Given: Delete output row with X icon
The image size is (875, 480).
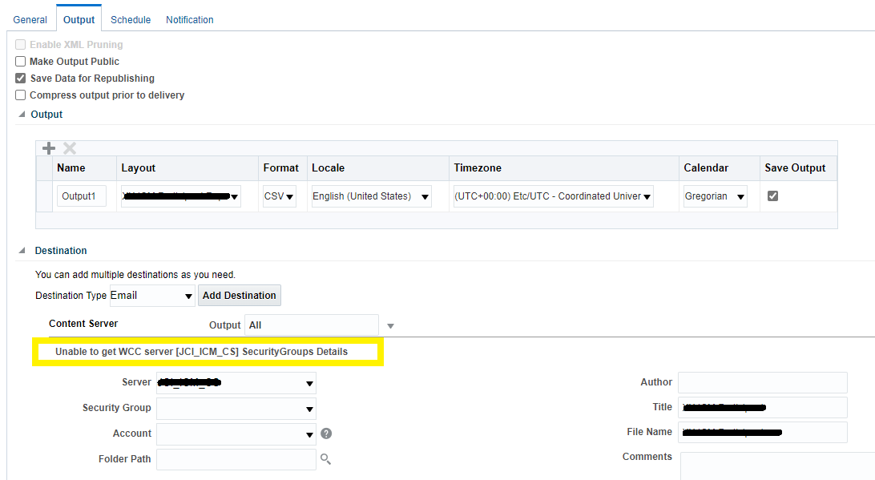Looking at the screenshot, I should coord(70,148).
